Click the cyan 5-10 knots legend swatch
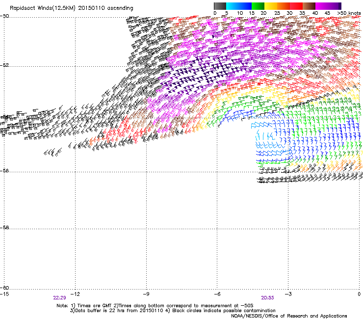This screenshot has height=319, width=363. [233, 6]
